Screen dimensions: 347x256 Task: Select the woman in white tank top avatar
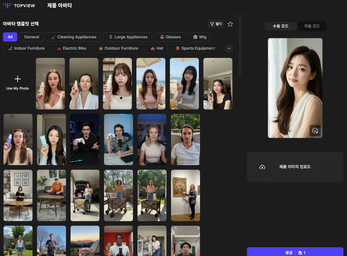[x=51, y=83]
